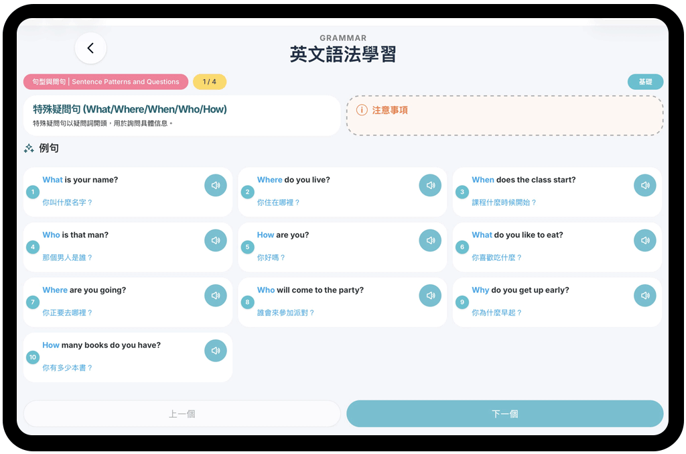This screenshot has height=454, width=686.
Task: Click the translation 誰會來參加派對？
Action: coord(285,313)
